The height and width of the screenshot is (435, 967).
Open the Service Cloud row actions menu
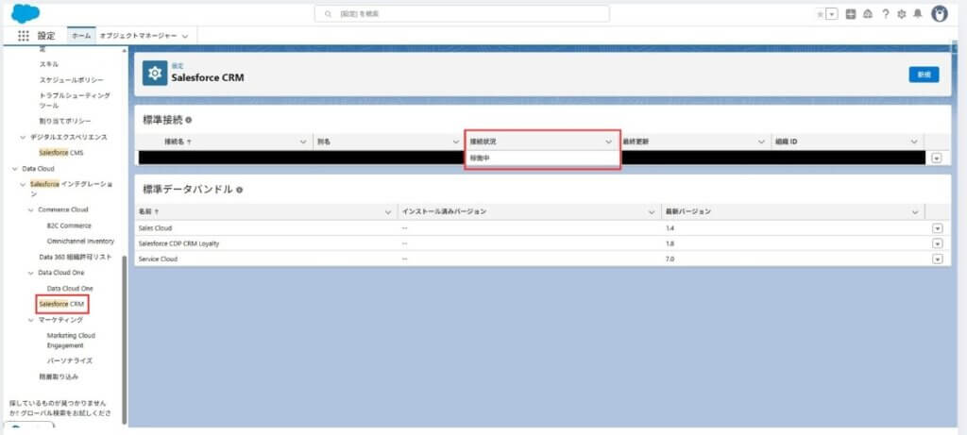click(938, 259)
